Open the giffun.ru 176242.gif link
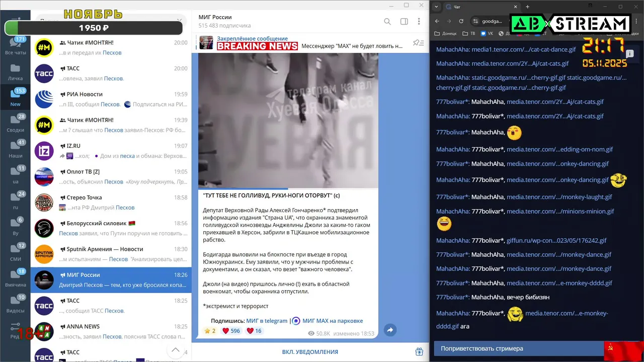Image resolution: width=644 pixels, height=362 pixels. (556, 240)
